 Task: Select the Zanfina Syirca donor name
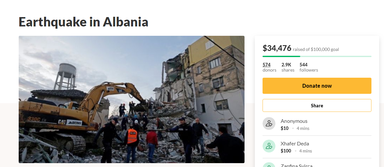coord(297,165)
